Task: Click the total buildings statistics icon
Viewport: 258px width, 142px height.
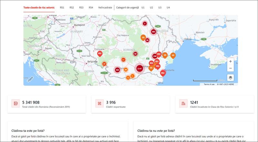Action: (x=15, y=104)
